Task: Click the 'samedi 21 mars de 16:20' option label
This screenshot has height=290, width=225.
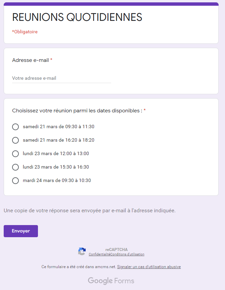Action: click(58, 140)
